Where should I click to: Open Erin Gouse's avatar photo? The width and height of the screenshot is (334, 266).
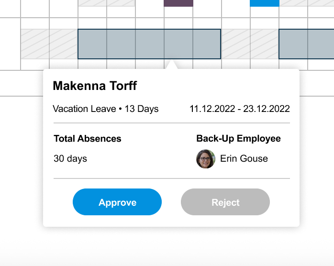click(206, 159)
